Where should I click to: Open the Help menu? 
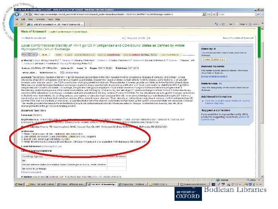coord(58,19)
